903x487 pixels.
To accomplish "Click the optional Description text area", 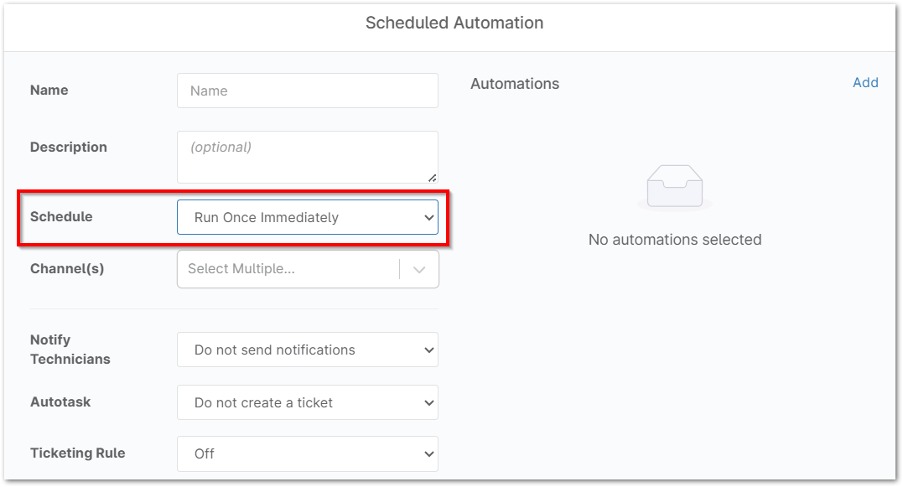I will [x=308, y=155].
